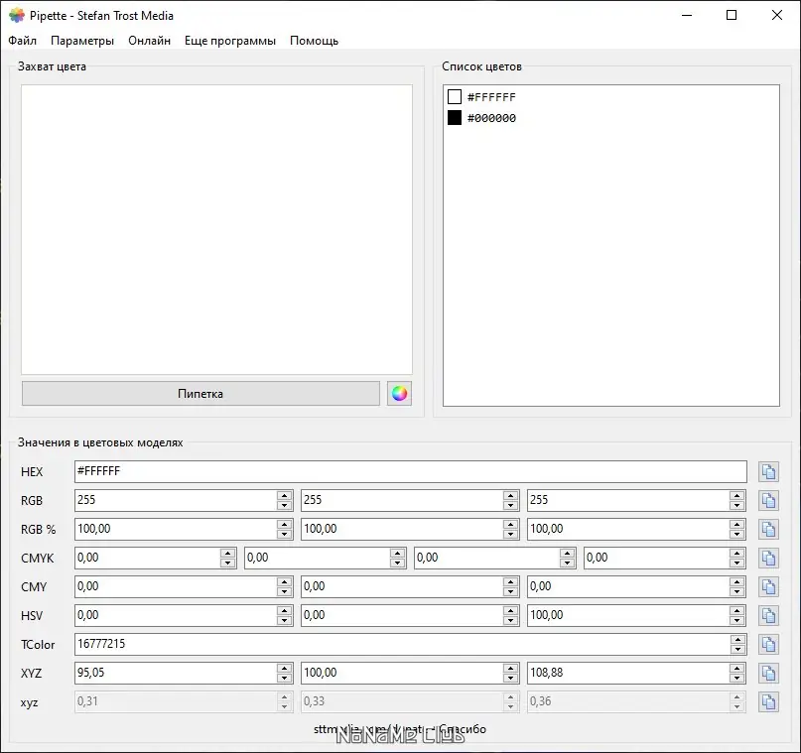Close the Pipette window
This screenshot has width=801, height=753.
click(776, 15)
